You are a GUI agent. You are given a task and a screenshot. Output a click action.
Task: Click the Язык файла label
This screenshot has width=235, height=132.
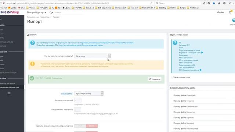point(67,93)
